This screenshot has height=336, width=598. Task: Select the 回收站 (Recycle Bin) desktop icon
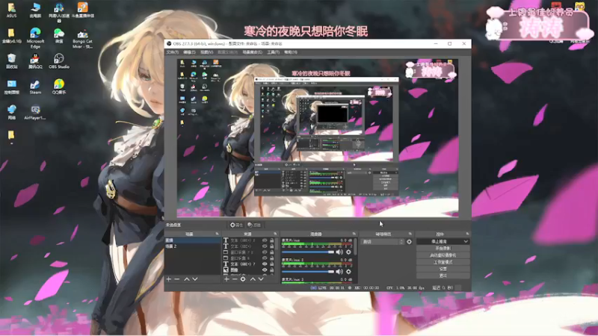tap(11, 61)
